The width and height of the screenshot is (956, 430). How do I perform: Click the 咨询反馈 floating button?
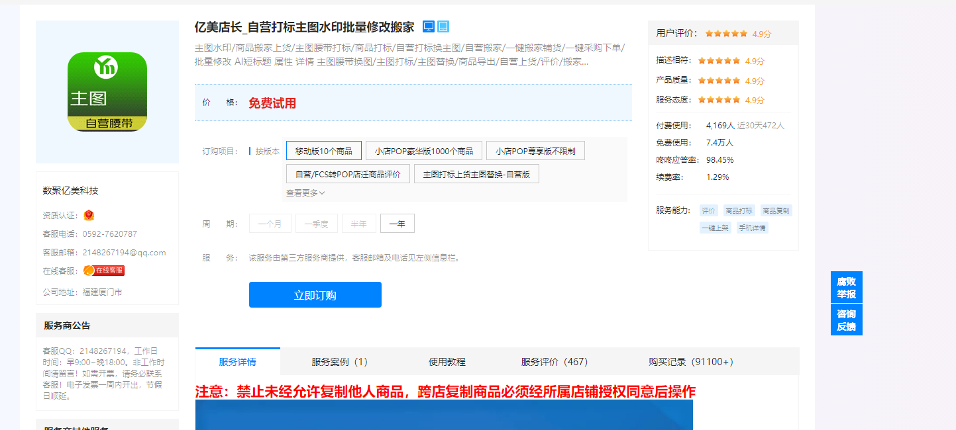(846, 320)
